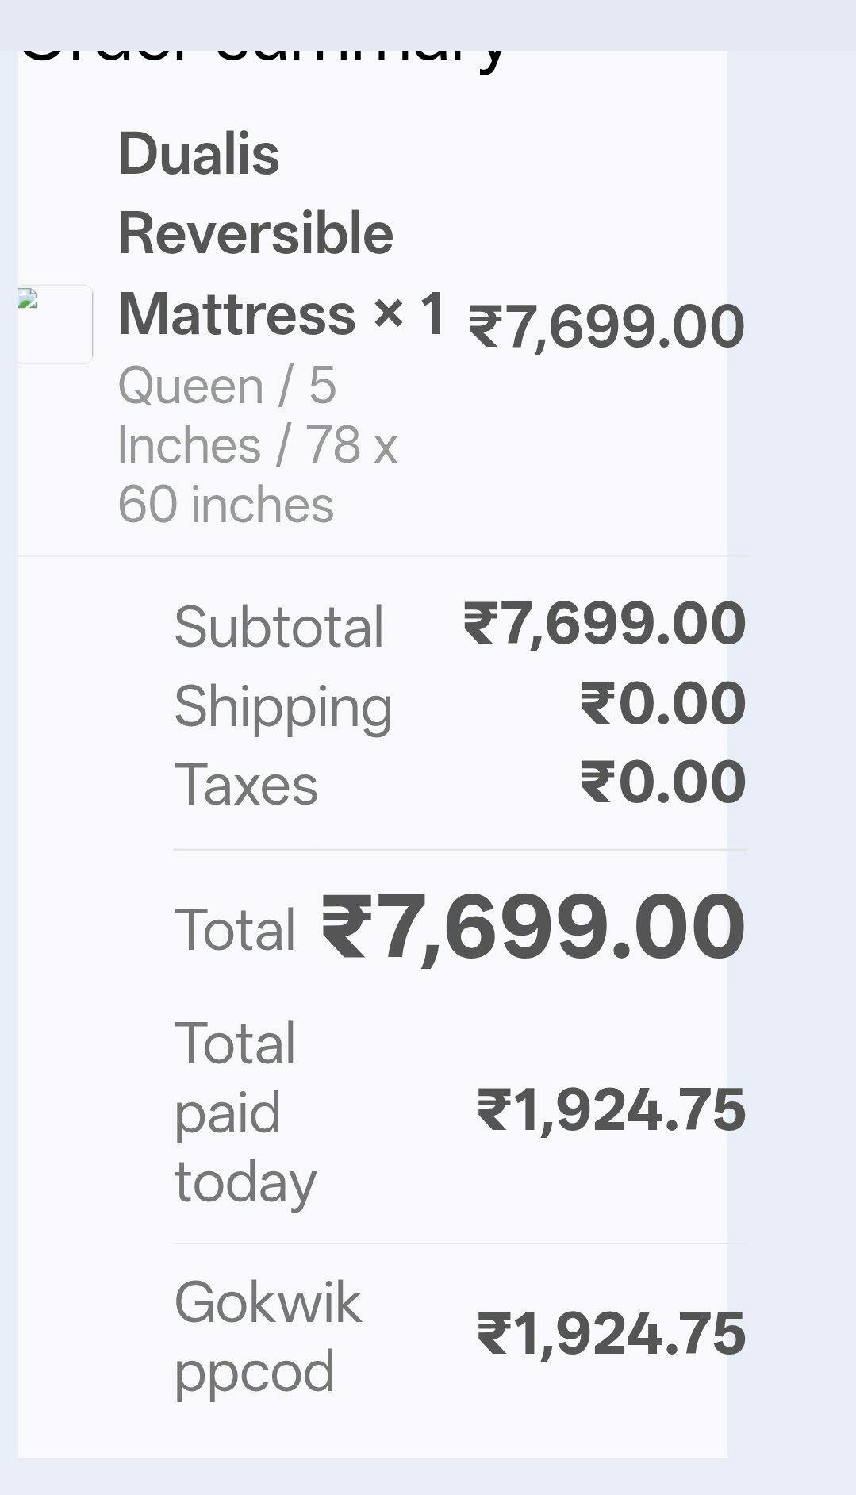Click the large Total amount ₹7,699.00
856x1495 pixels.
coord(533,926)
